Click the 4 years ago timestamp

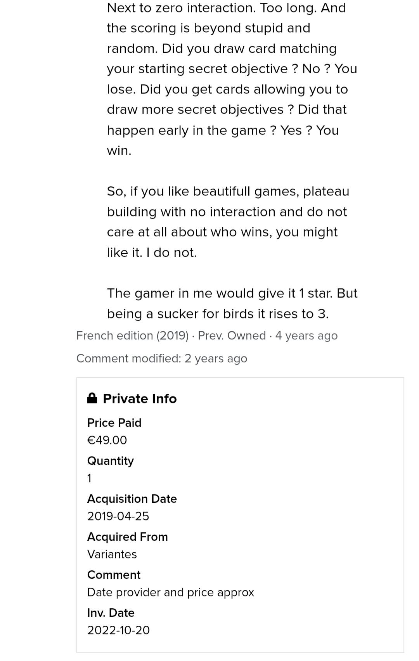pyautogui.click(x=306, y=336)
